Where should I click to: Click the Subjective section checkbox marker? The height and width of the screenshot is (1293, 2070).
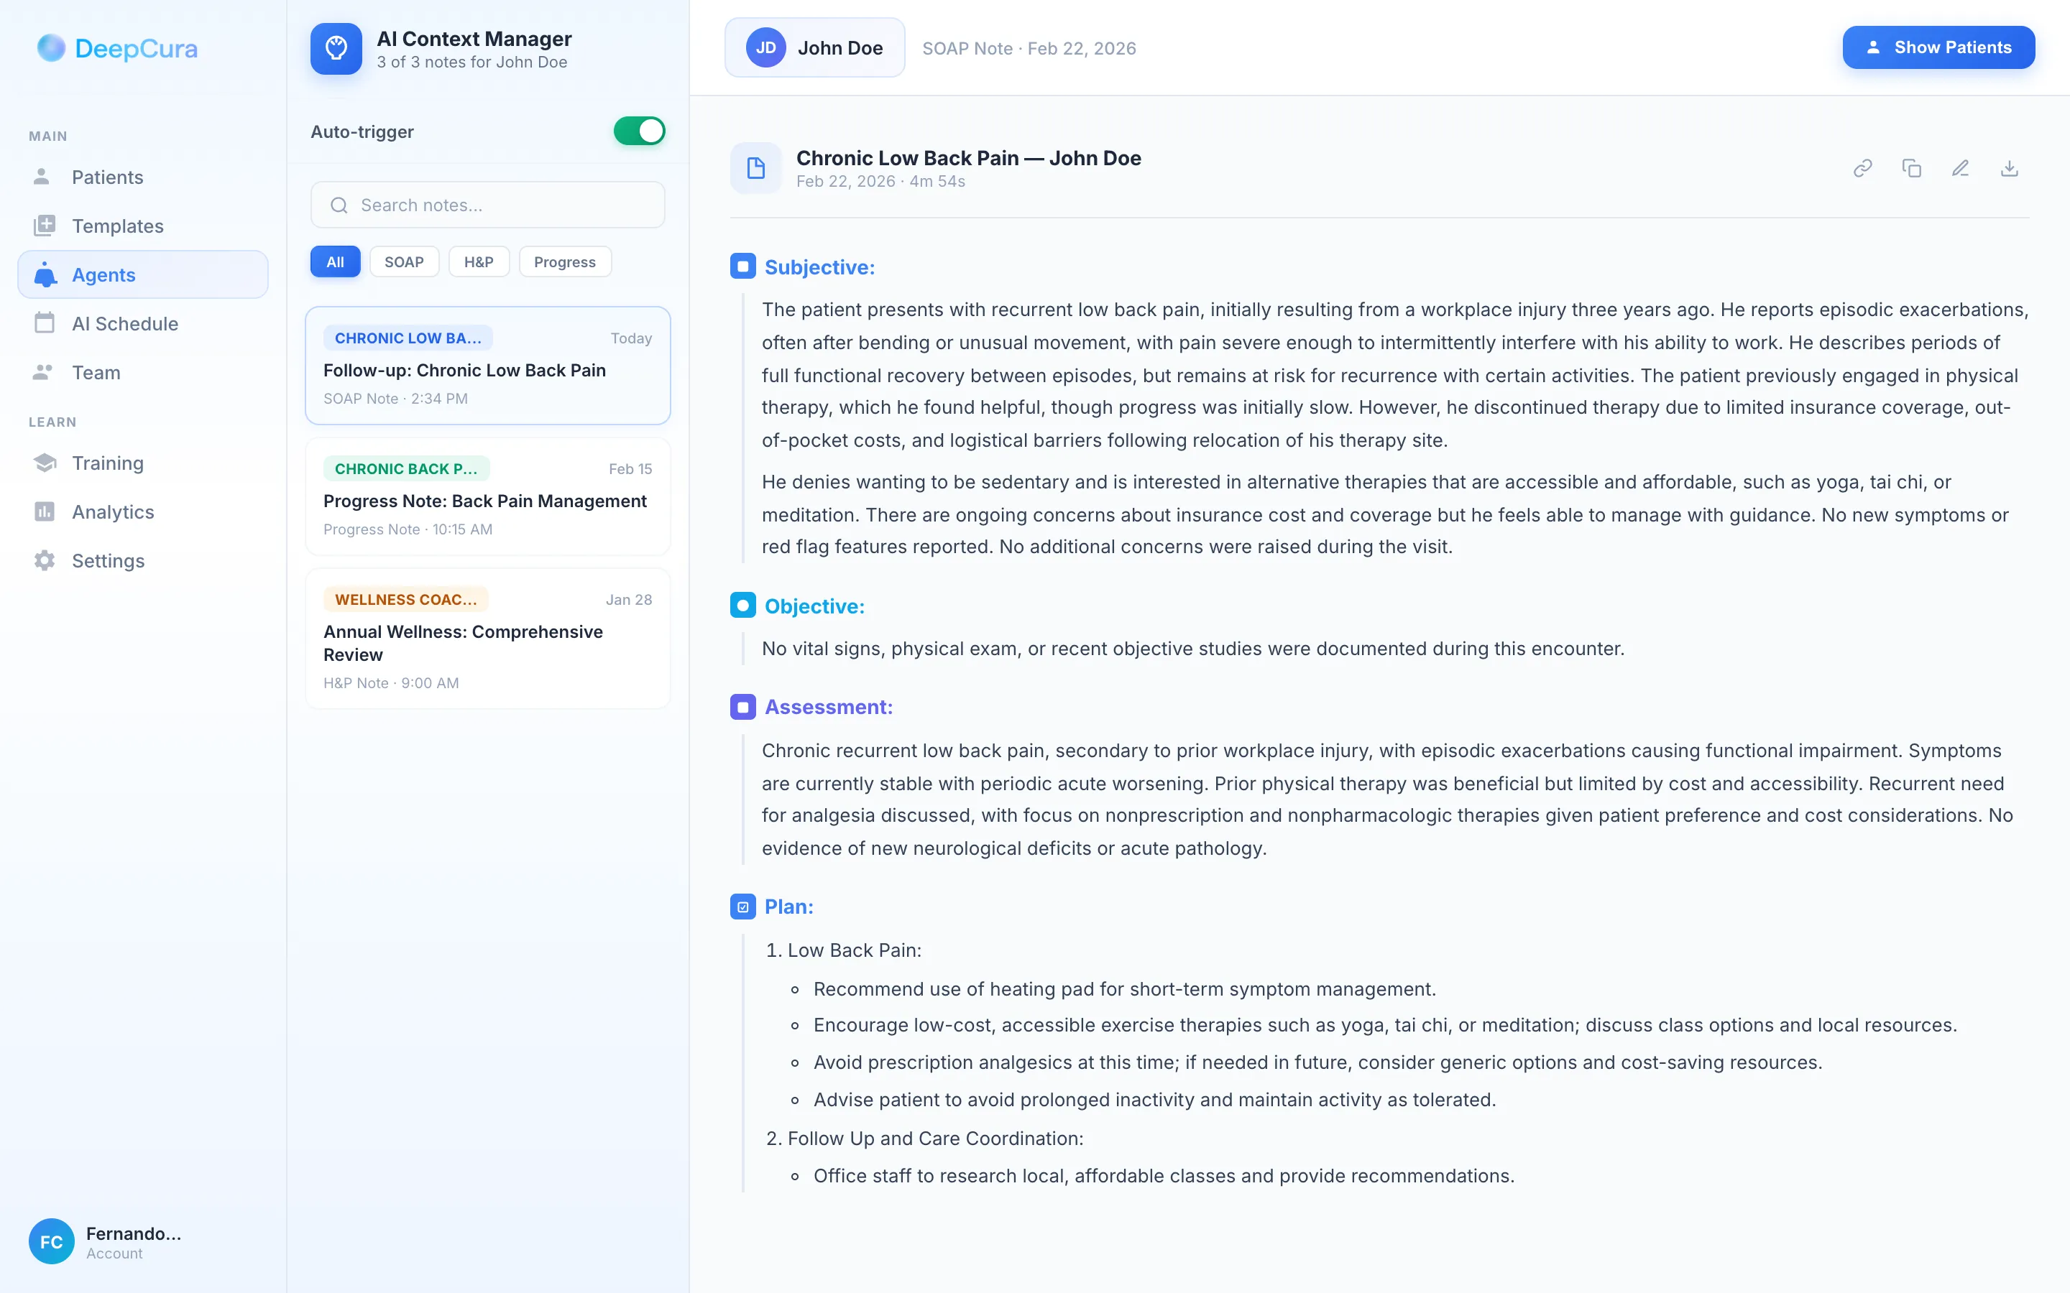tap(742, 266)
